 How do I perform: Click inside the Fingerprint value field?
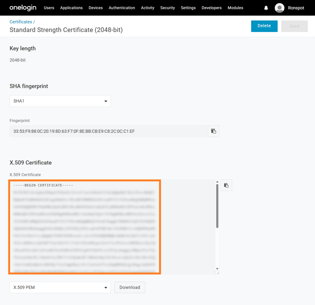click(108, 131)
